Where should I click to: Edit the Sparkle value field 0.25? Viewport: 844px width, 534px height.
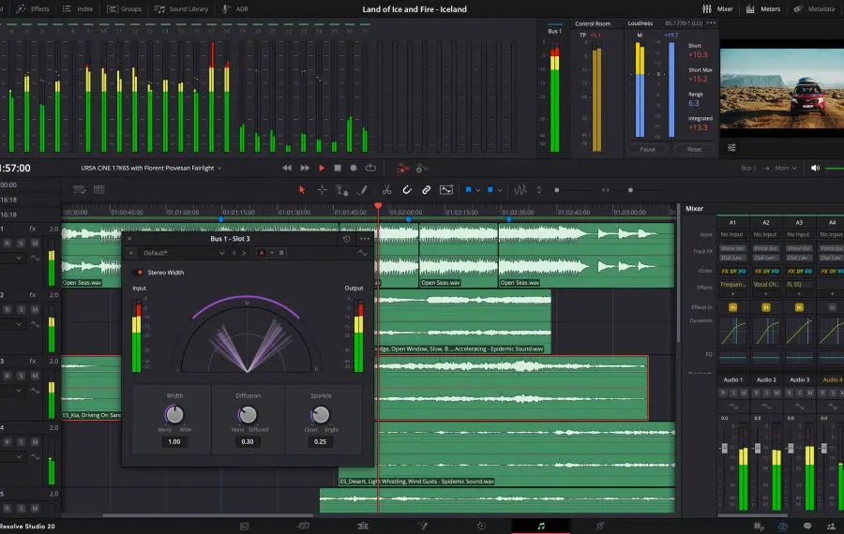click(x=321, y=441)
